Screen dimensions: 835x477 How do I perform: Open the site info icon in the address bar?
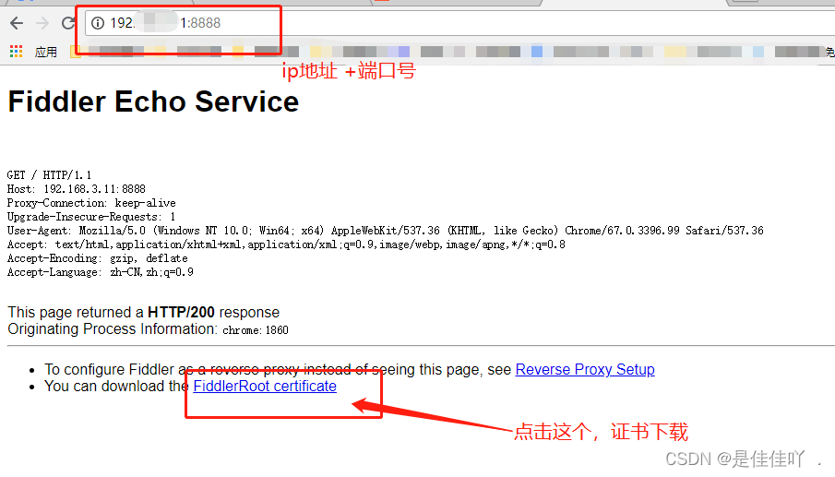point(98,23)
